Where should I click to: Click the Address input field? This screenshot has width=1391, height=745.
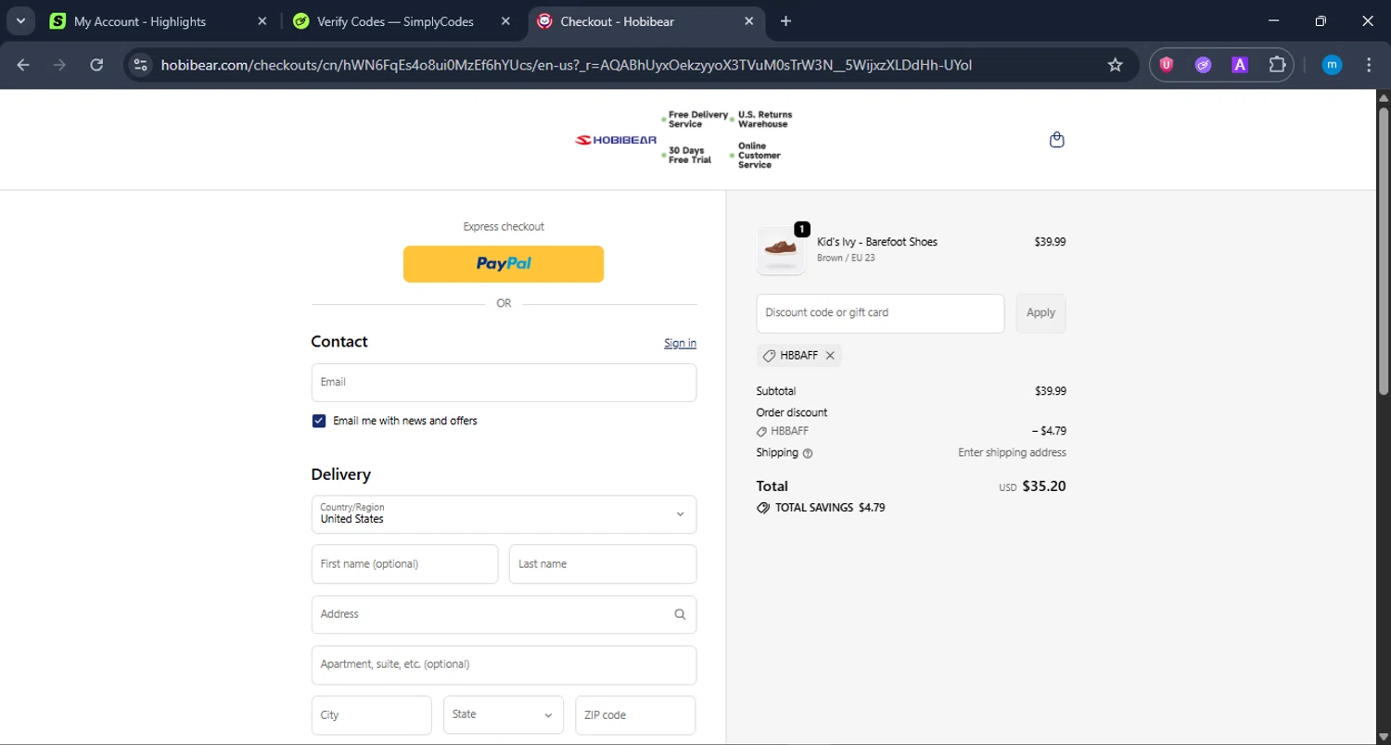pos(504,614)
